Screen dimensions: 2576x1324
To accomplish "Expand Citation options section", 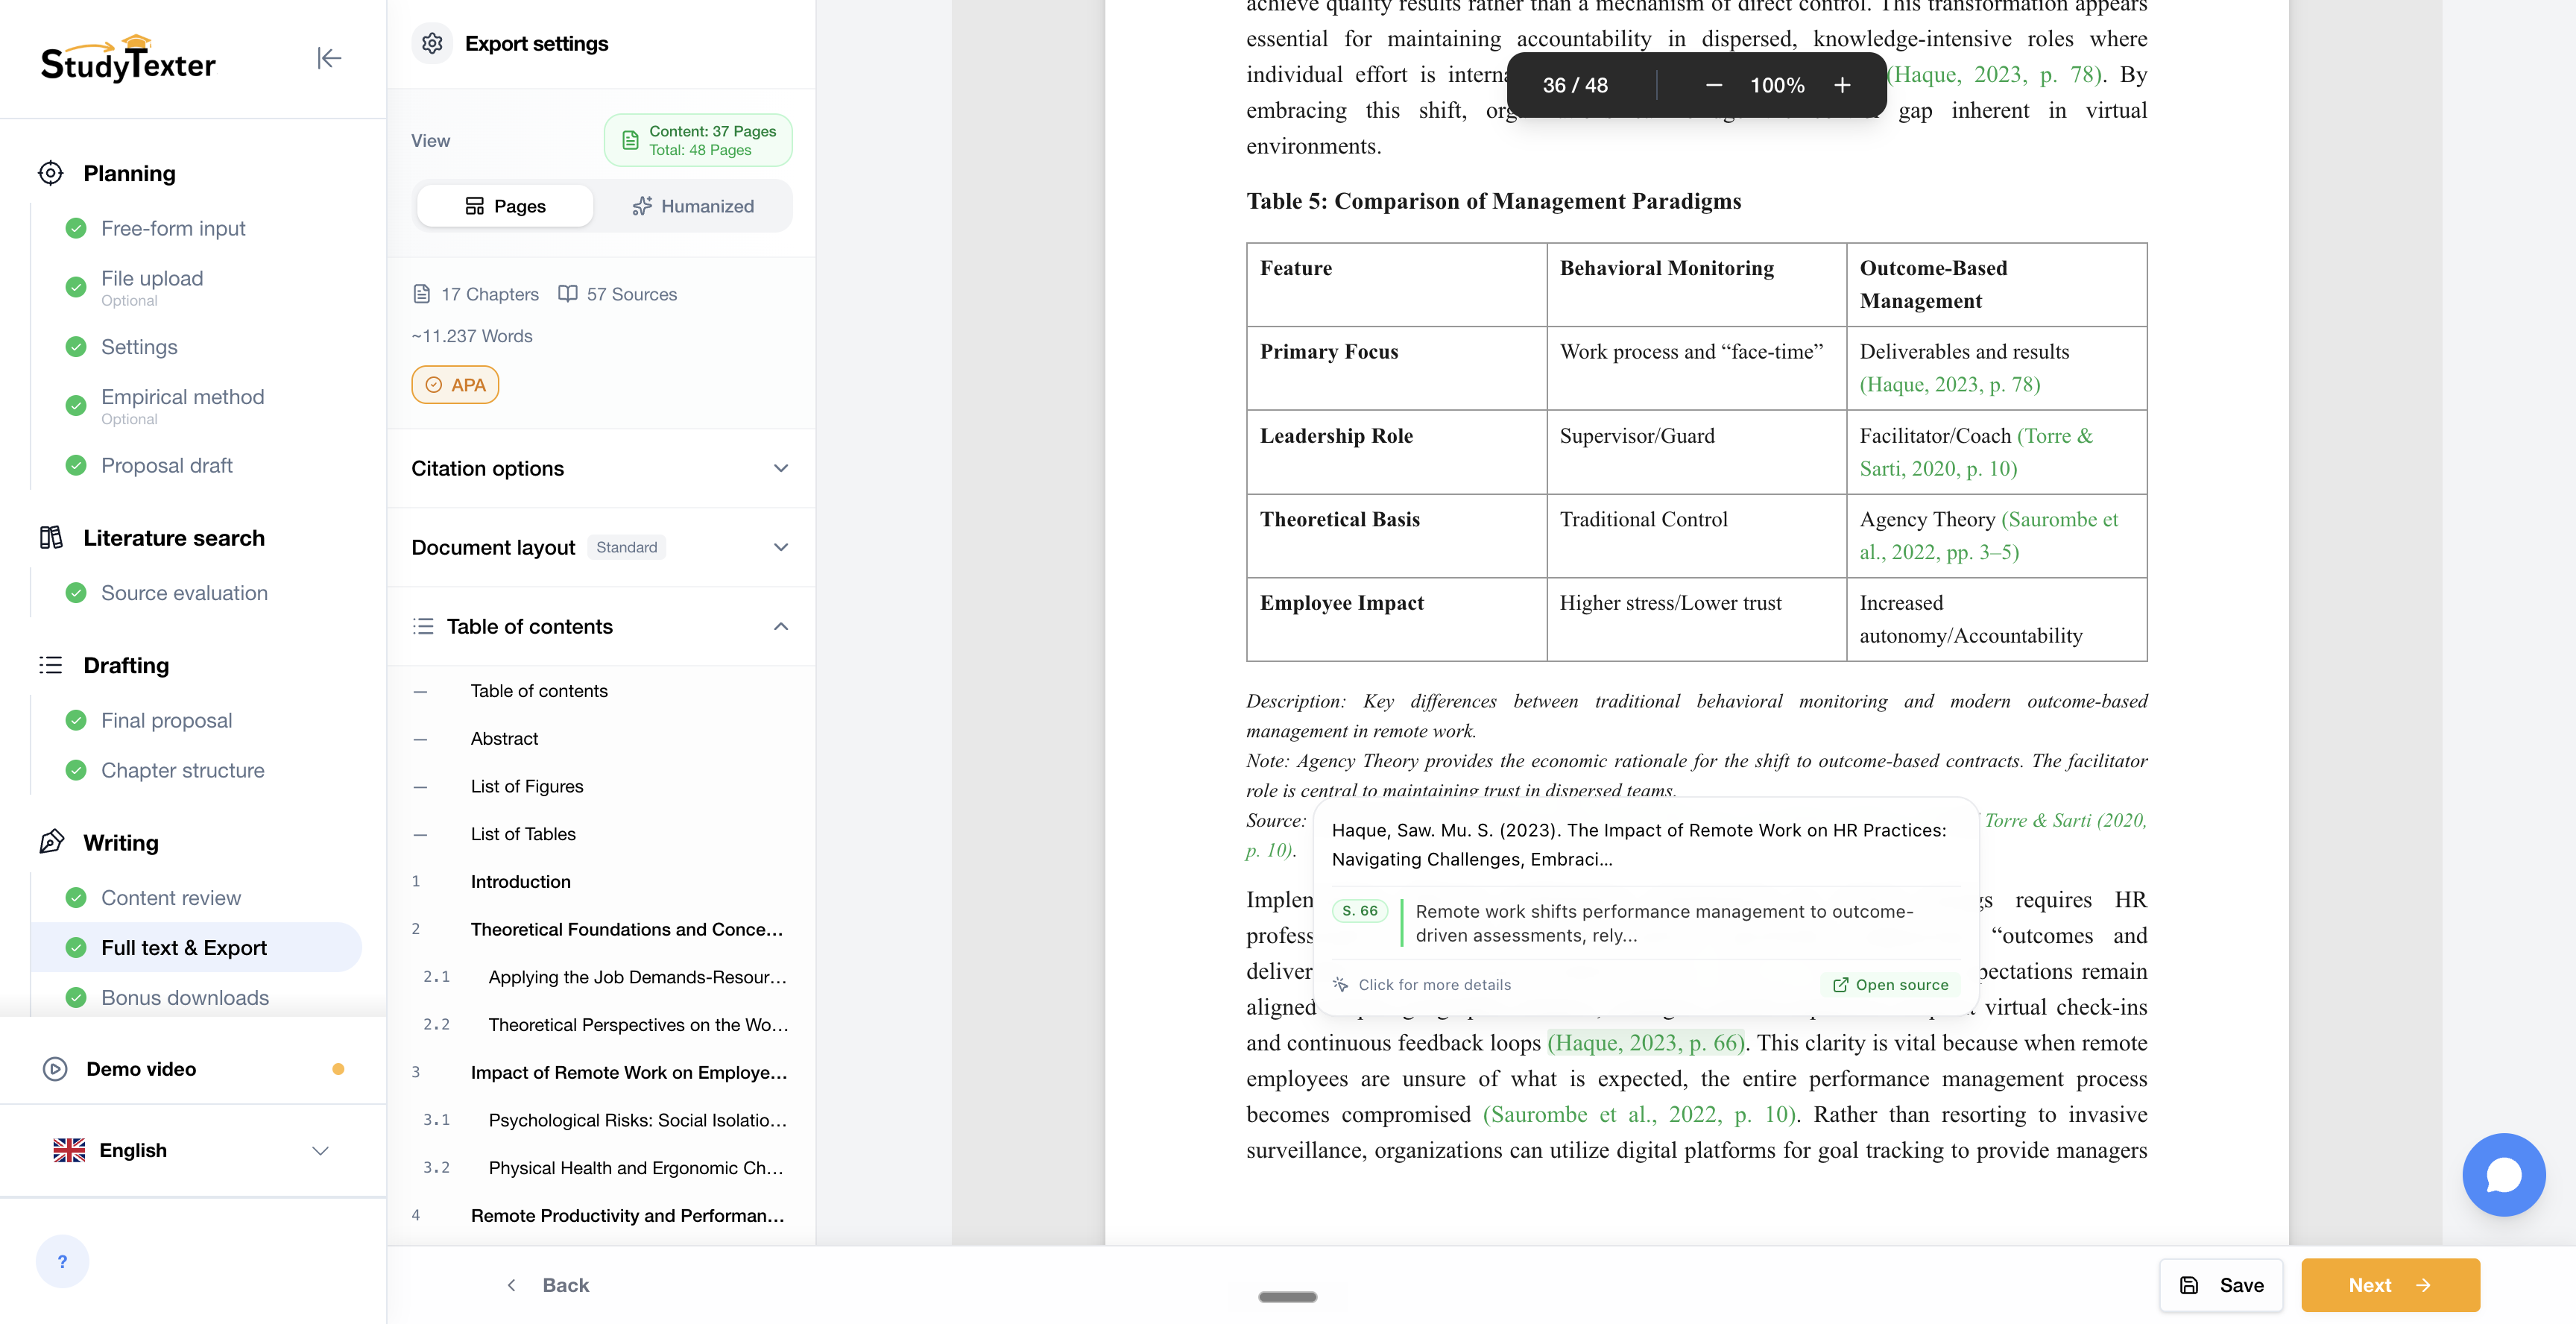I will tap(601, 468).
